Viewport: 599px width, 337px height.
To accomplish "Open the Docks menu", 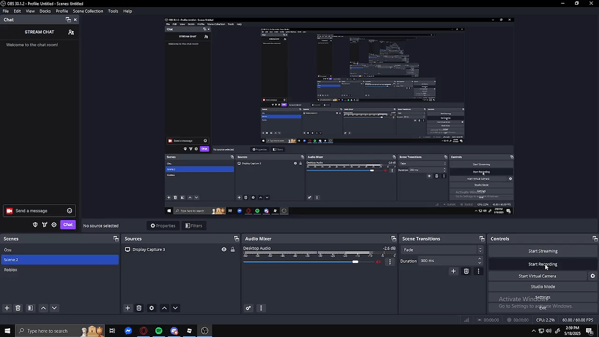I will [x=45, y=11].
